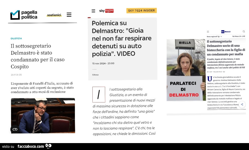This screenshot has width=249, height=150.
Task: Visit the facciabuco.com watermark link
Action: (31, 146)
